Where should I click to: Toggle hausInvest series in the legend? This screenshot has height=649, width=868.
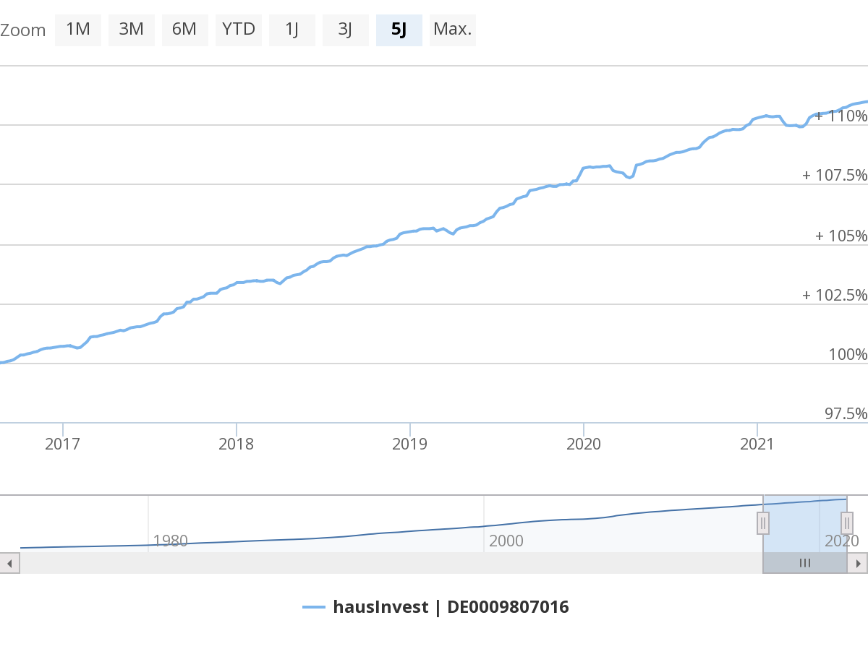(x=436, y=607)
